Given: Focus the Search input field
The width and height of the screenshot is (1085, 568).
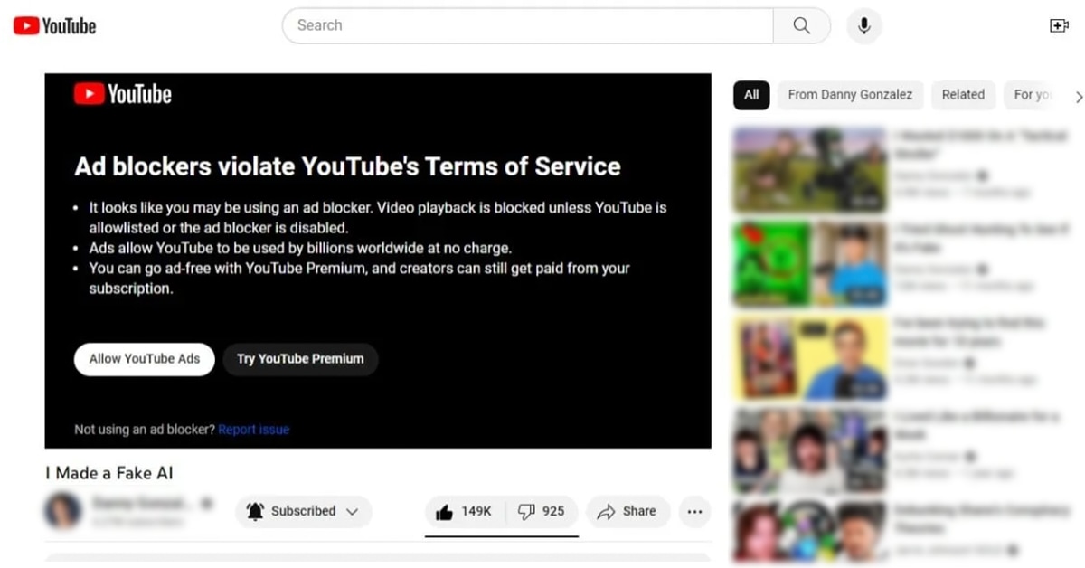Looking at the screenshot, I should coord(528,25).
